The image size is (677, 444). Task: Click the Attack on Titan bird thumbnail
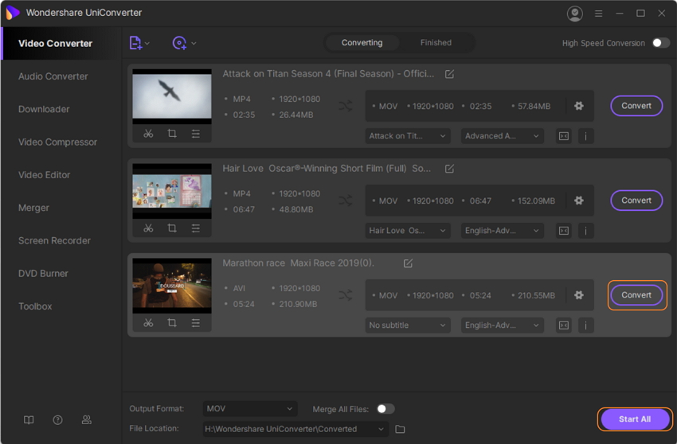pos(172,96)
